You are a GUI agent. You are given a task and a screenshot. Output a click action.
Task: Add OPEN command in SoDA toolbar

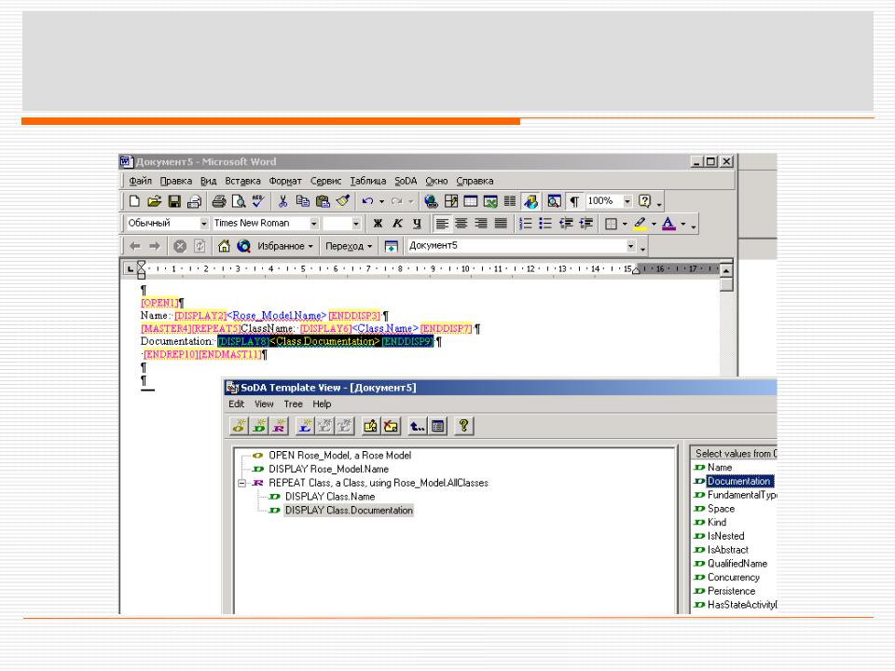click(240, 426)
